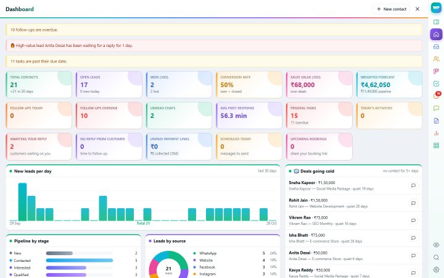Select the Vikram Rao deal name
This screenshot has width=444, height=278.
point(300,217)
